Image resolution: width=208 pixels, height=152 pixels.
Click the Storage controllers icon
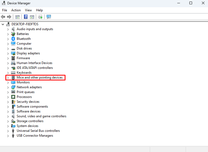pyautogui.click(x=13, y=121)
